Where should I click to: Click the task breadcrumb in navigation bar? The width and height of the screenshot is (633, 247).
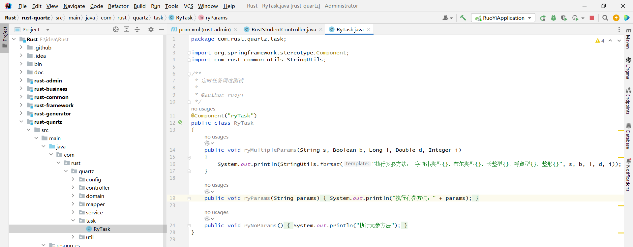tap(158, 18)
